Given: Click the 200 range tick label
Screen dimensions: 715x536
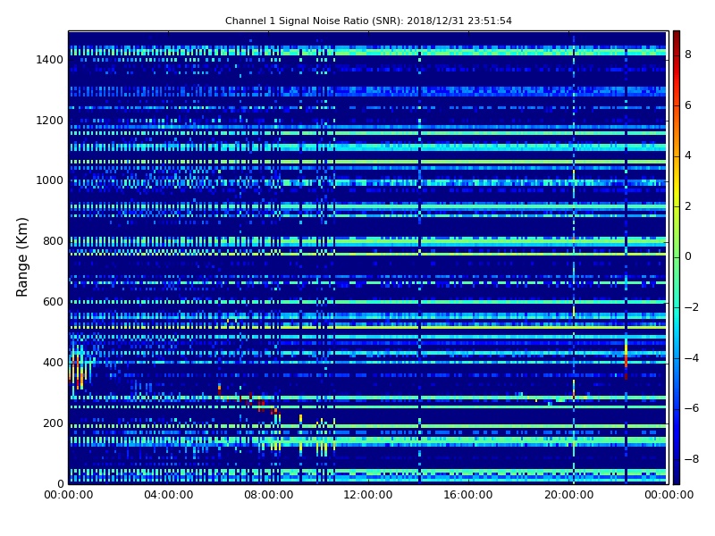Looking at the screenshot, I should pyautogui.click(x=53, y=423).
